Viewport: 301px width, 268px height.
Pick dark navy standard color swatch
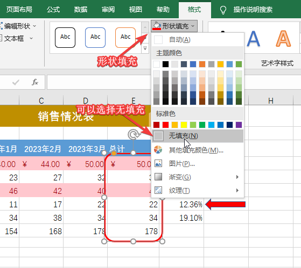[229, 125]
